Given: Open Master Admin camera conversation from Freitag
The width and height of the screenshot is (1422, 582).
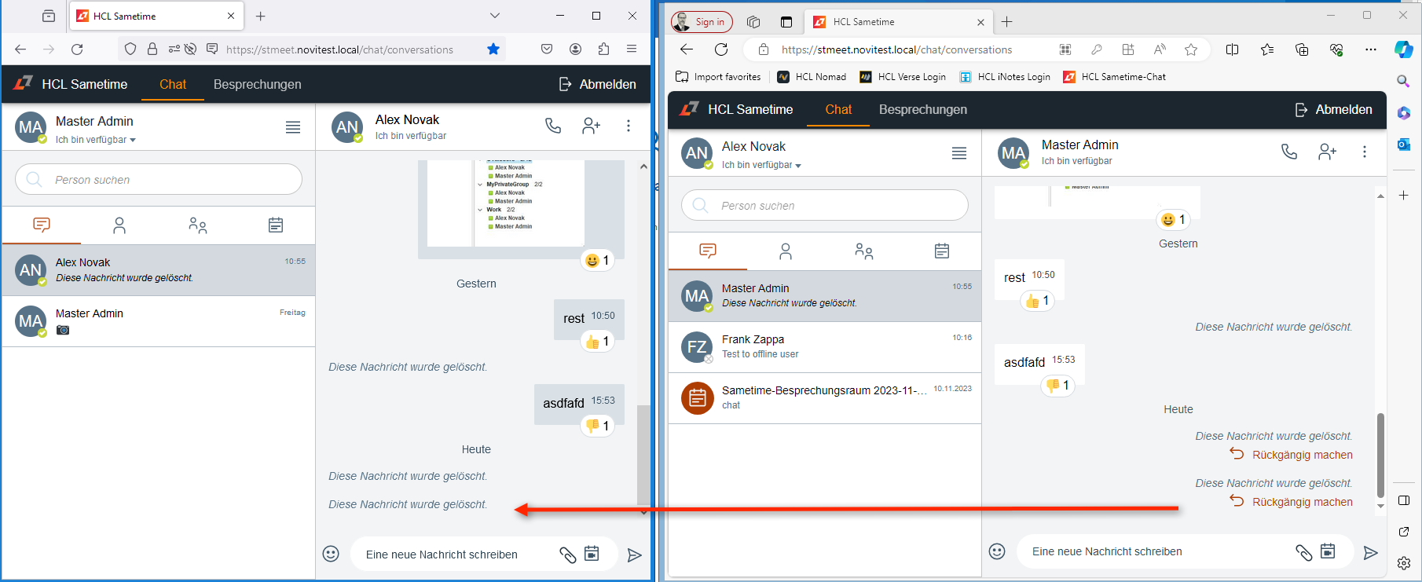Looking at the screenshot, I should (x=159, y=321).
